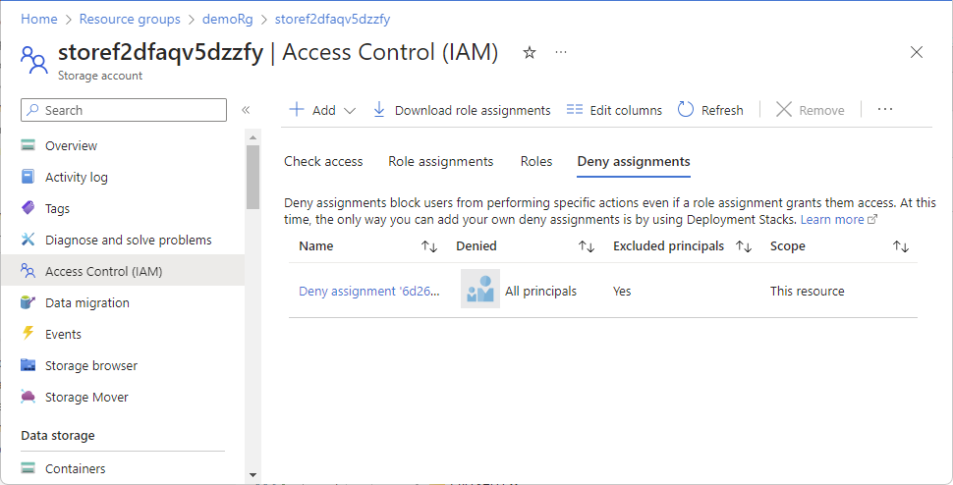The width and height of the screenshot is (953, 485).
Task: Click the storage account IAM header icon
Action: [32, 60]
